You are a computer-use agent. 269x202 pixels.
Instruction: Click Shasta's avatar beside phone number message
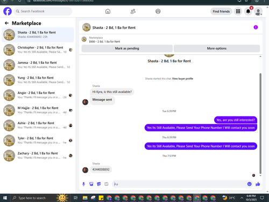(85, 170)
